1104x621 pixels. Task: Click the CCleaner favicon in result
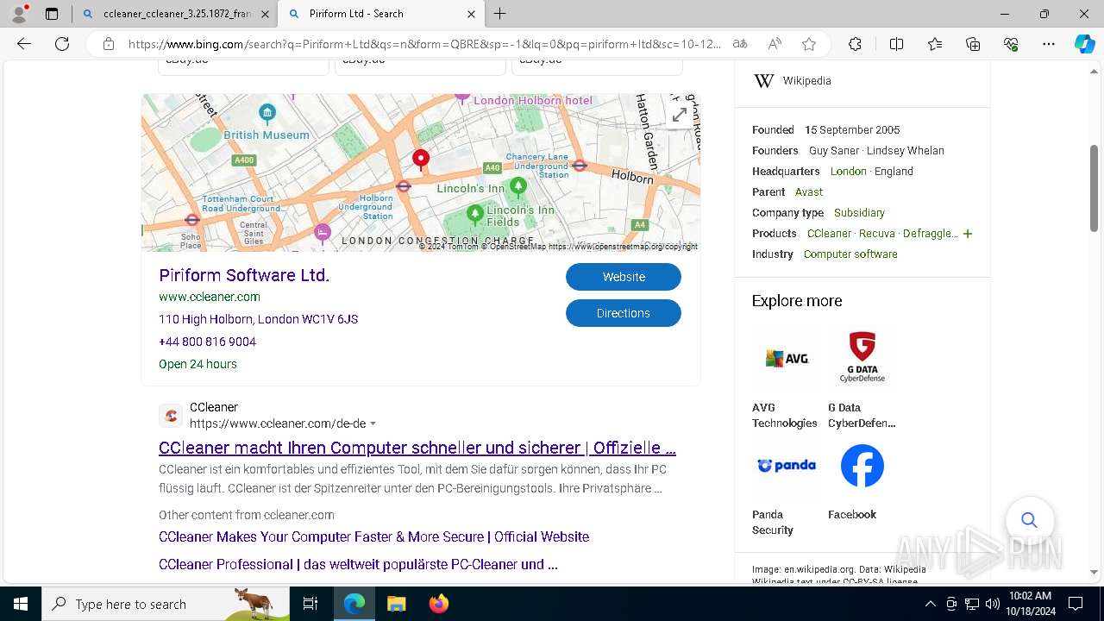click(x=171, y=416)
